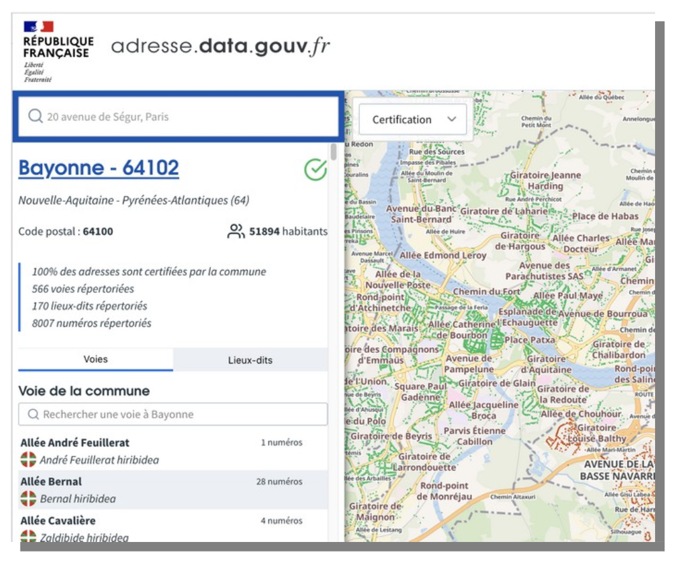Click 'Nouvelle-Aquitaine - Pyrénées-Atlantiques (64)' text

[134, 200]
